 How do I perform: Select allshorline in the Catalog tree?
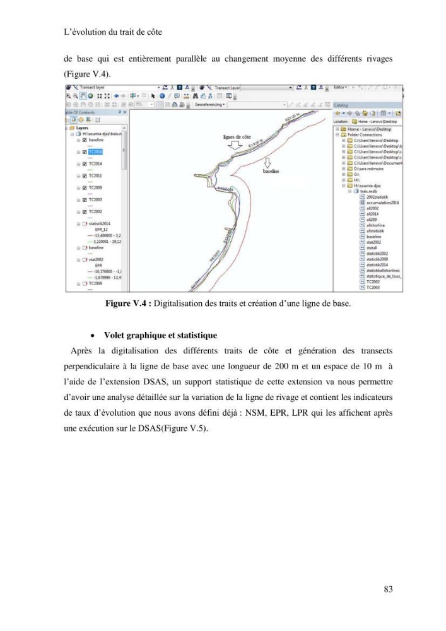(x=375, y=225)
